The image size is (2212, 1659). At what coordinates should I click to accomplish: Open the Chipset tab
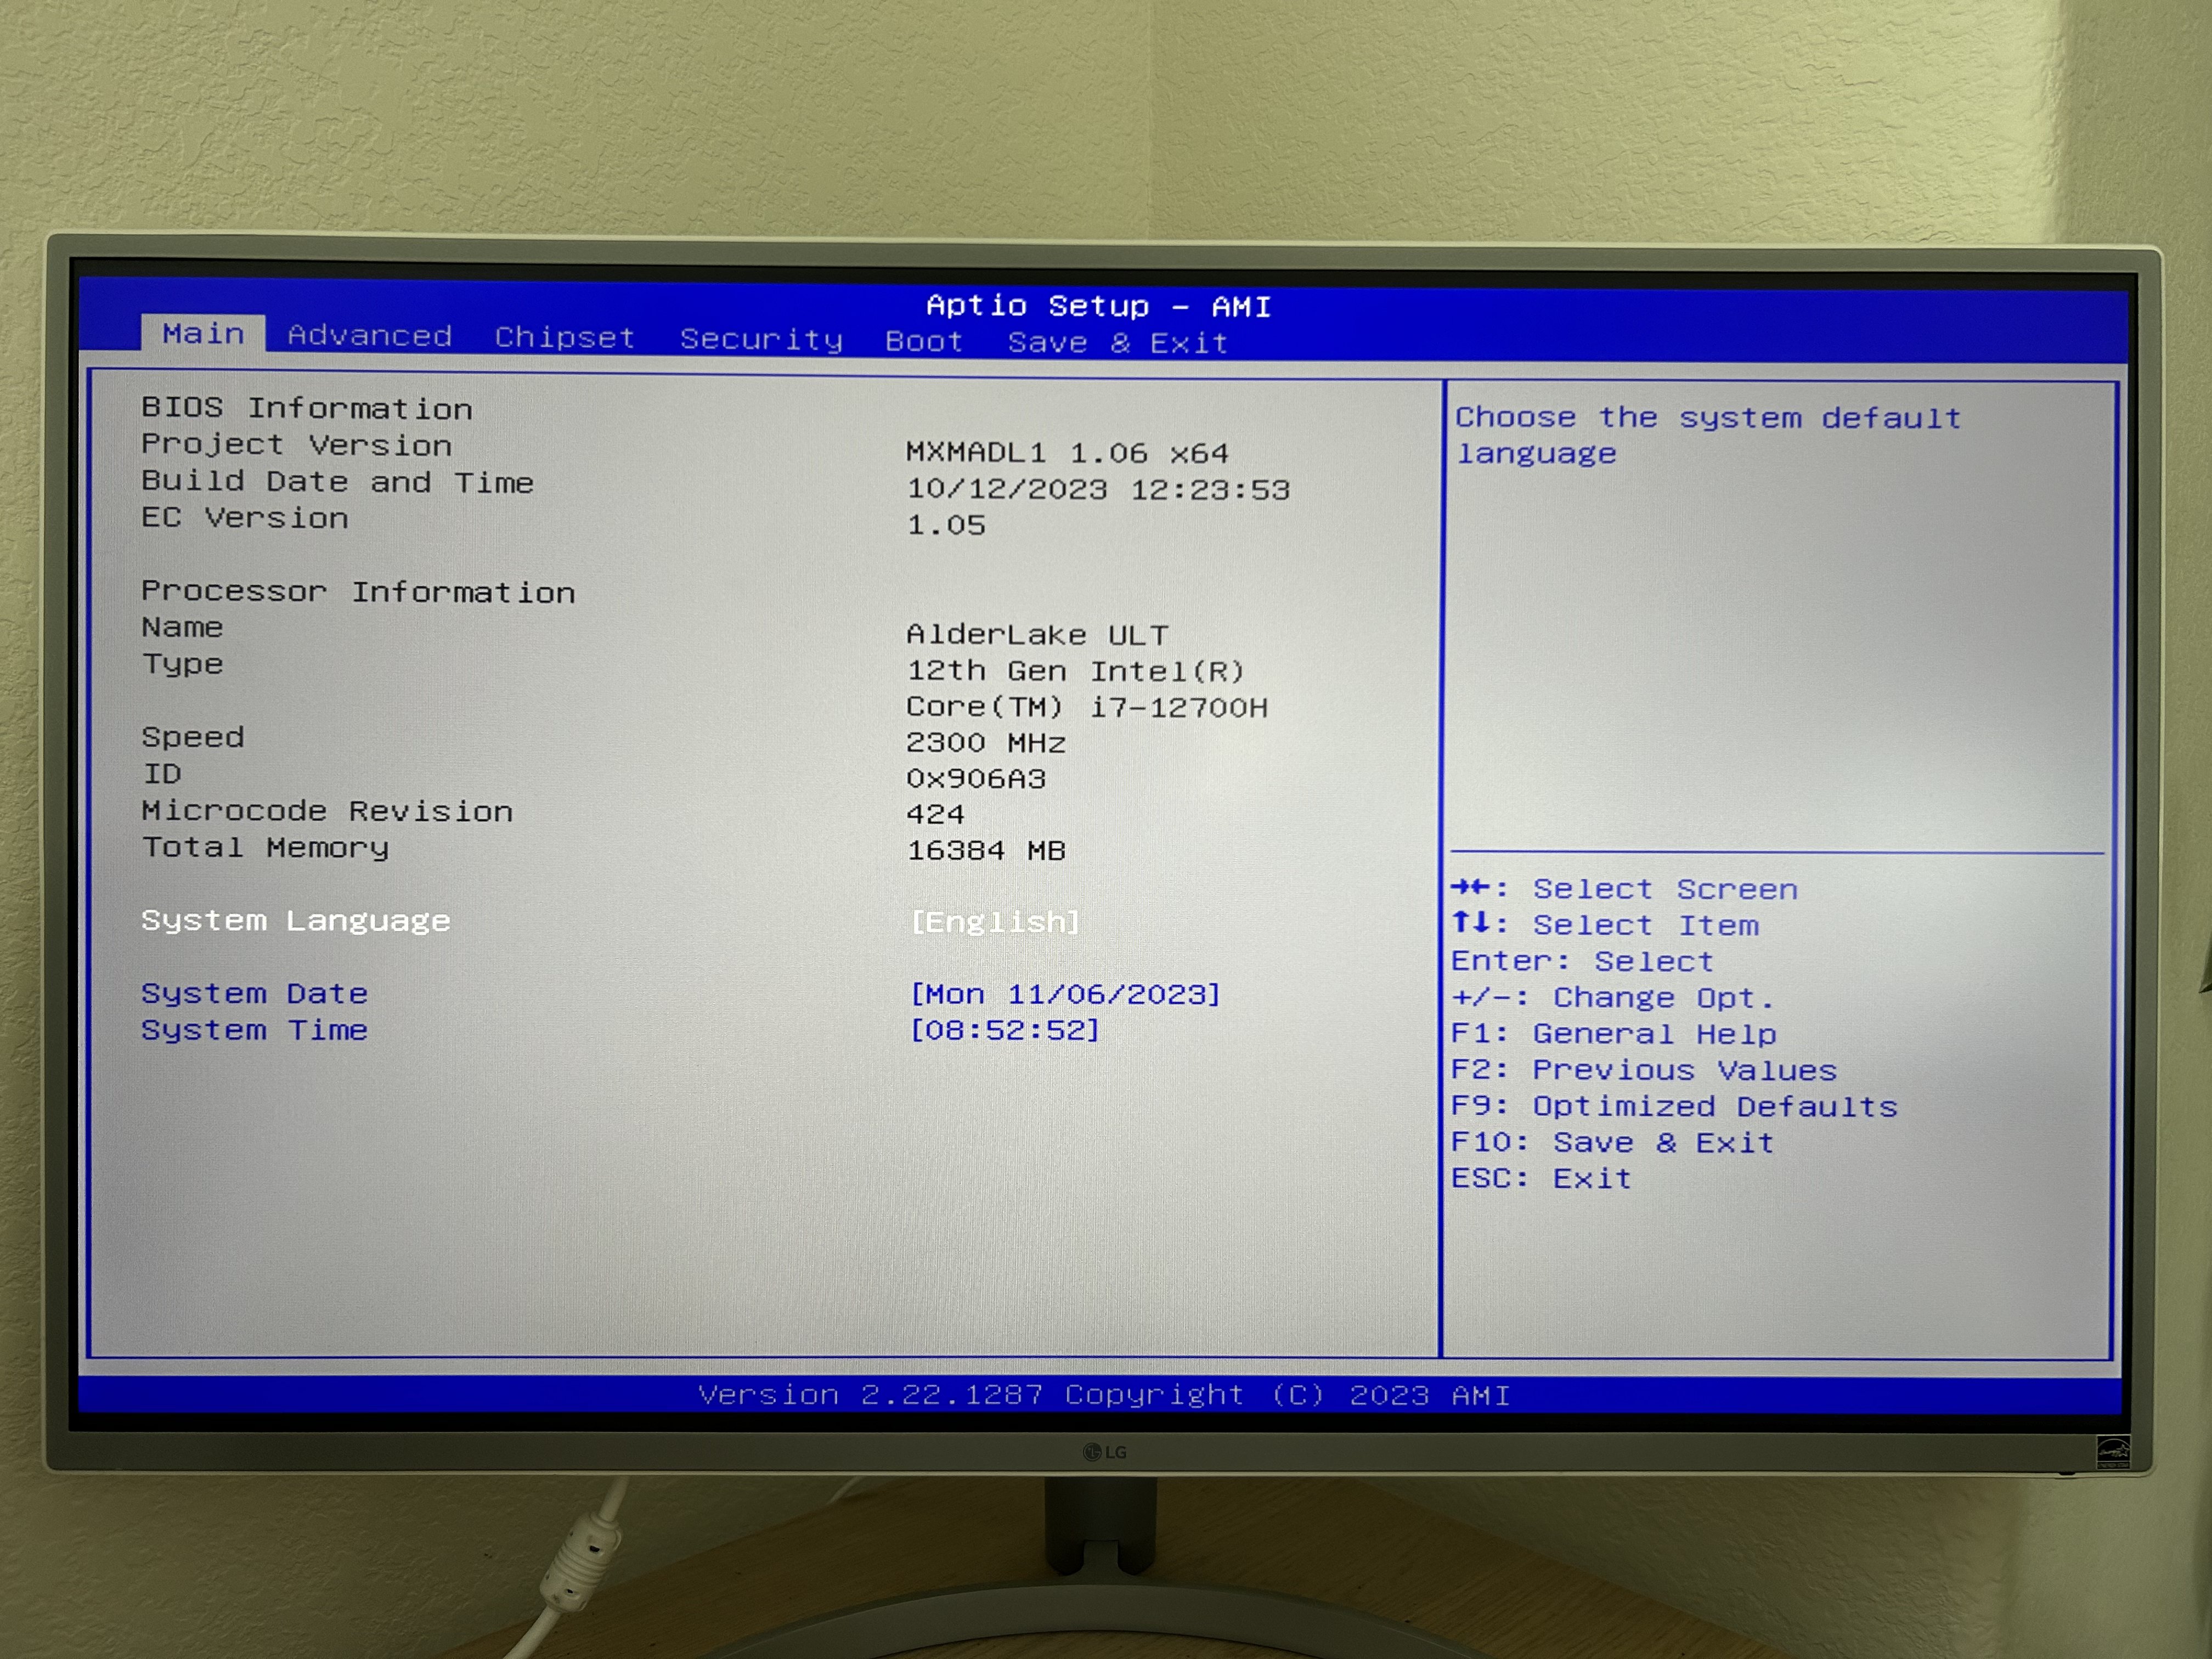[x=564, y=338]
